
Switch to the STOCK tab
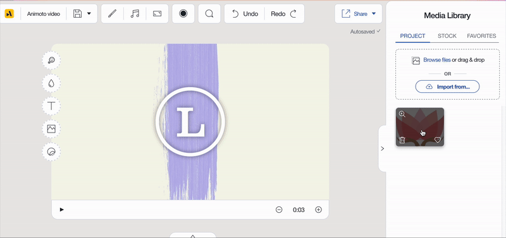tap(447, 36)
